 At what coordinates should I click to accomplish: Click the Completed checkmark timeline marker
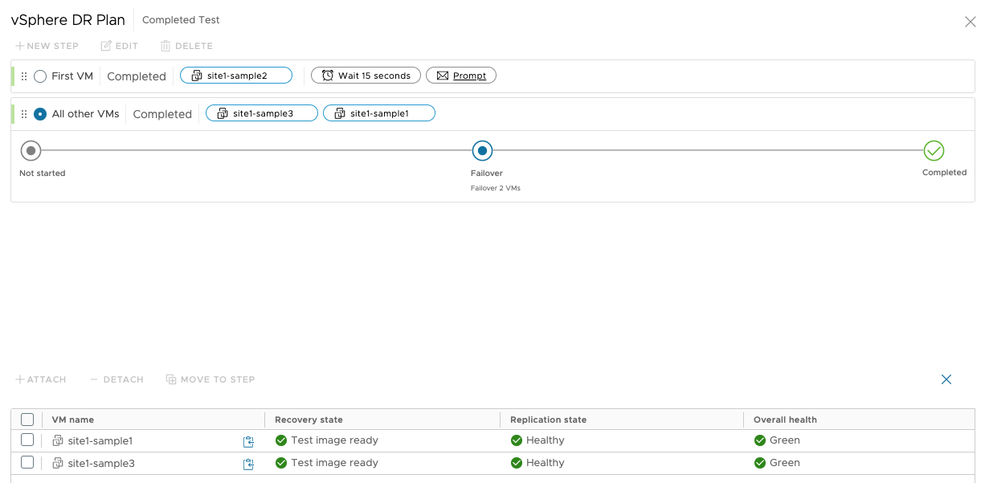coord(934,150)
